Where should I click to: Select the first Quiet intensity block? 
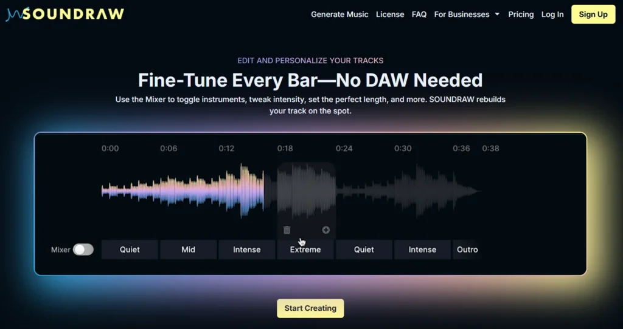point(130,249)
